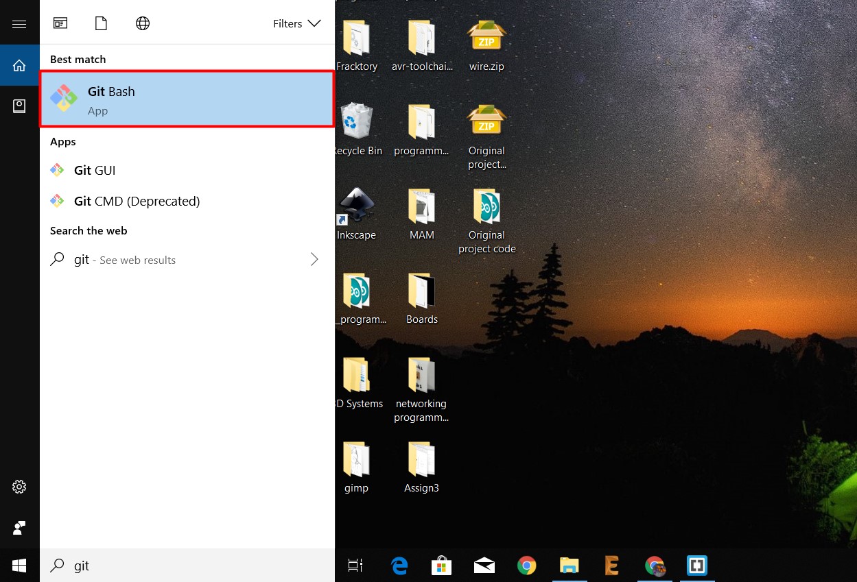Select the programm... desktop folder
The height and width of the screenshot is (582, 857).
click(x=421, y=130)
